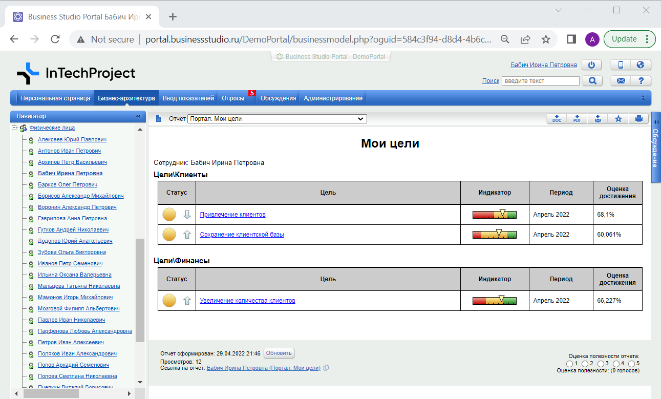This screenshot has width=661, height=399.
Task: Open the Отчет report dropdown
Action: [277, 119]
